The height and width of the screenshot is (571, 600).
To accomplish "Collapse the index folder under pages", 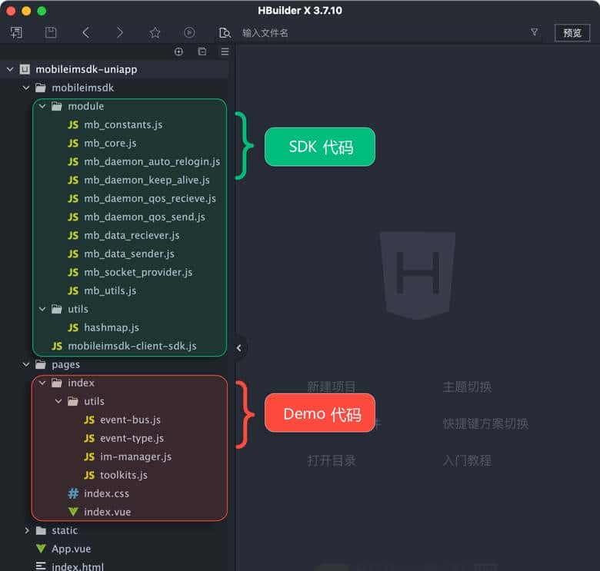I will point(42,383).
